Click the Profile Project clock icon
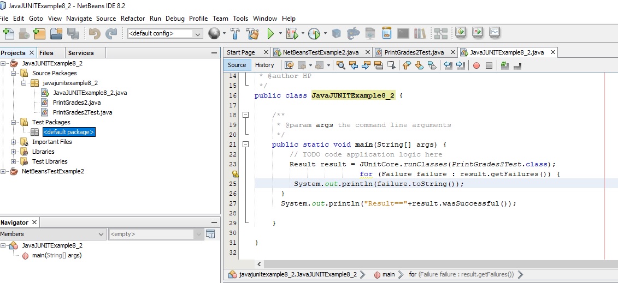Viewport: 618px width, 283px height. pos(314,33)
